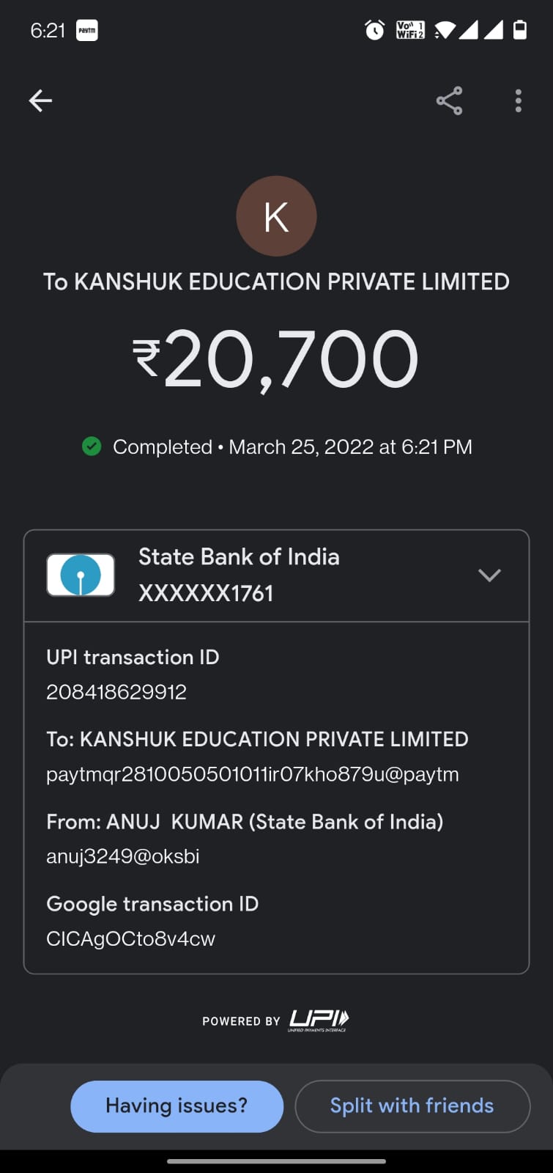553x1173 pixels.
Task: Tap the State Bank of India logo
Action: coord(81,575)
